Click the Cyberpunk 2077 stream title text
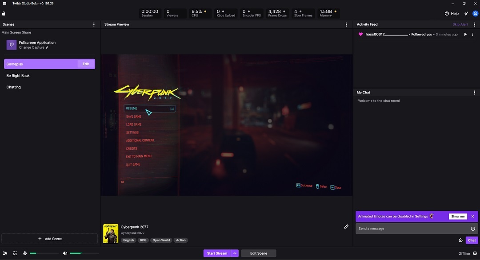The height and width of the screenshot is (260, 480). point(134,227)
